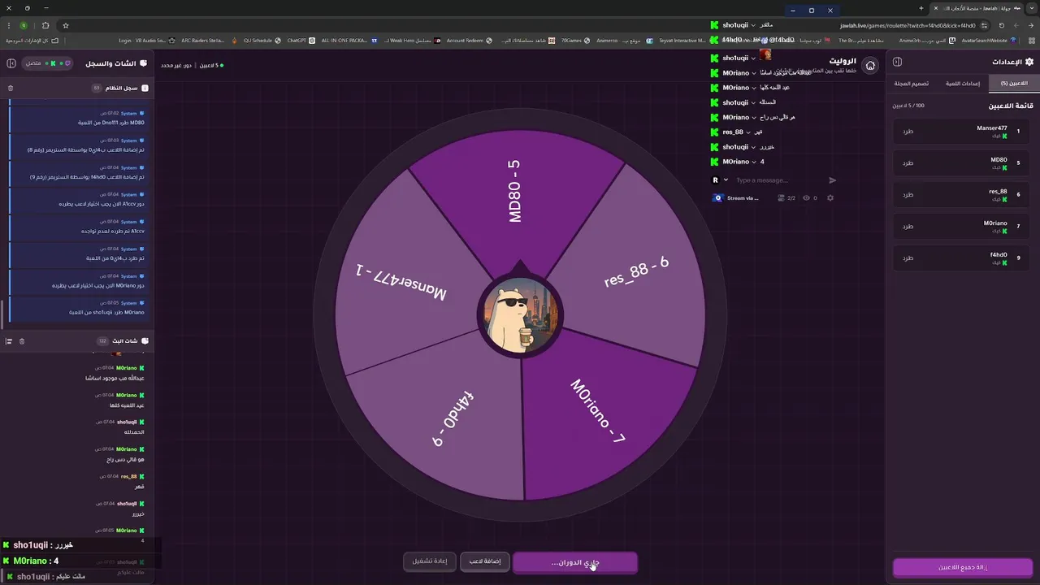Screen dimensions: 1040x585
Task: Open AvatarSearchWebsite bookmark
Action: pos(984,40)
